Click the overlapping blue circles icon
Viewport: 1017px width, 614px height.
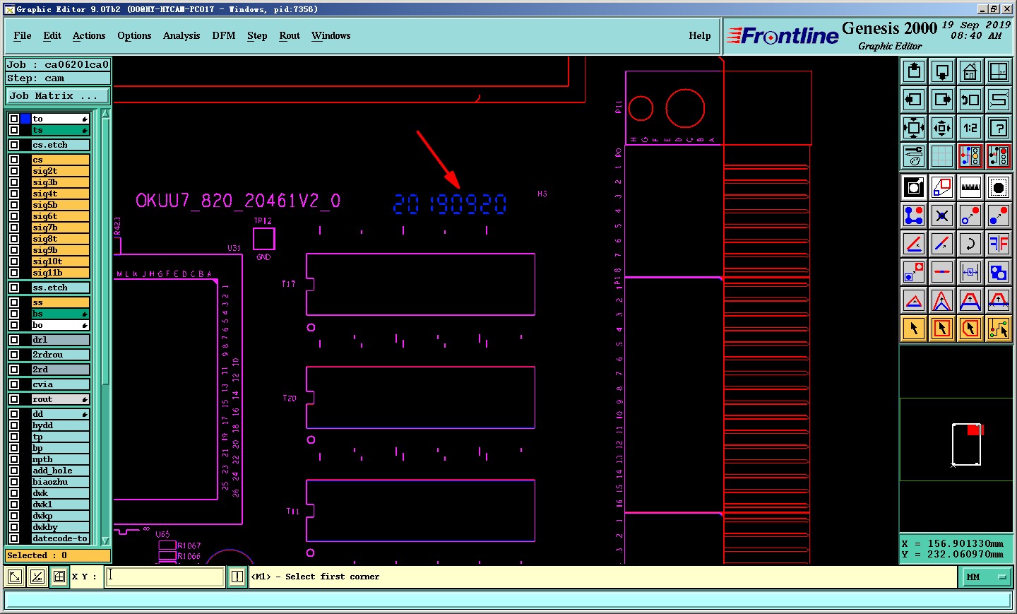tap(999, 272)
